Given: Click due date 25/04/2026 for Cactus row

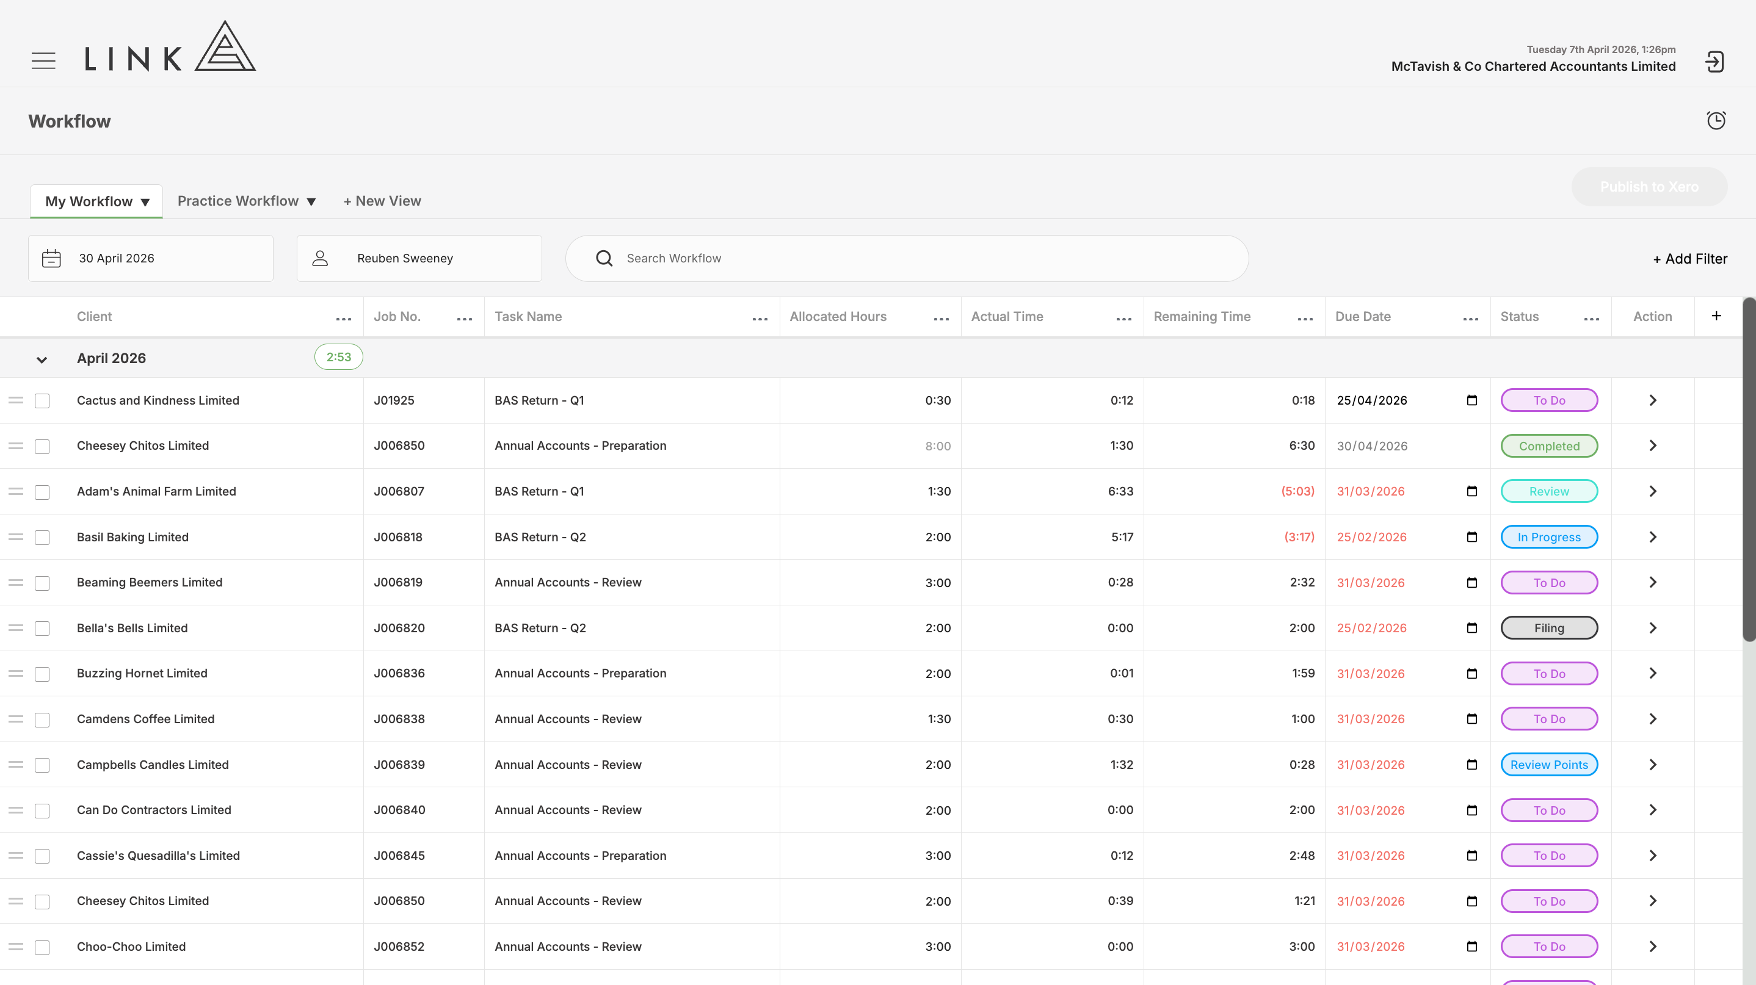Looking at the screenshot, I should (1371, 400).
